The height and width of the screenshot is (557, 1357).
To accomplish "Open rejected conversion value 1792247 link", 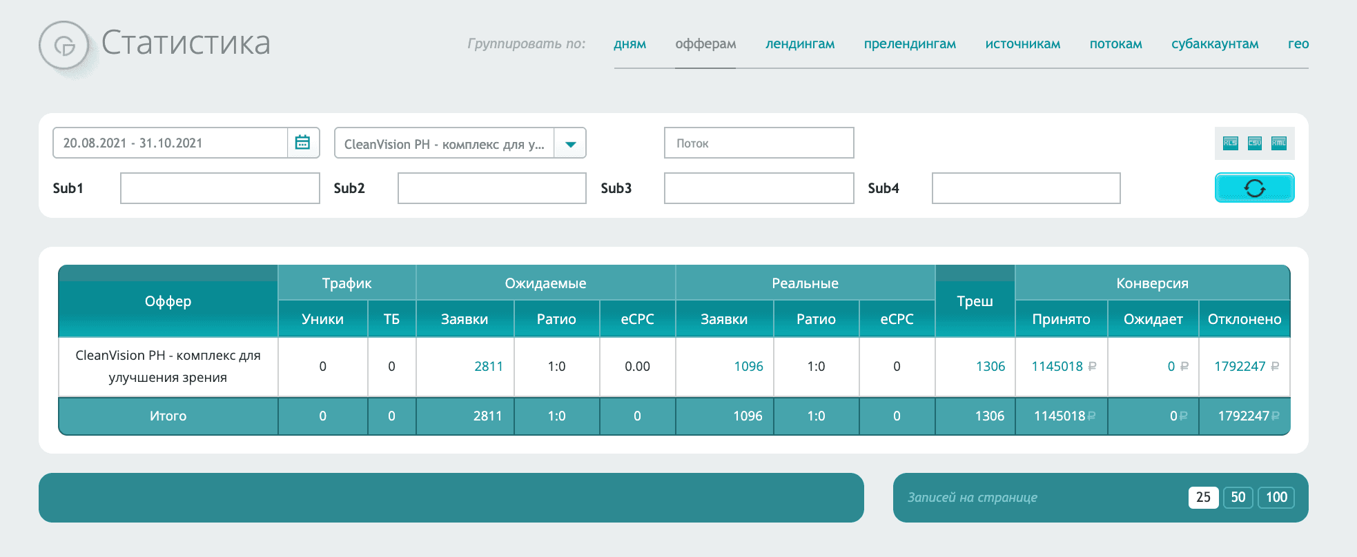I will click(1247, 367).
